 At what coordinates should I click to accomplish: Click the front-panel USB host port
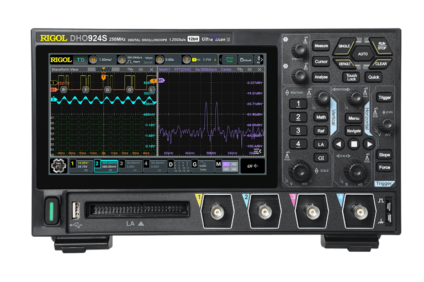click(76, 210)
